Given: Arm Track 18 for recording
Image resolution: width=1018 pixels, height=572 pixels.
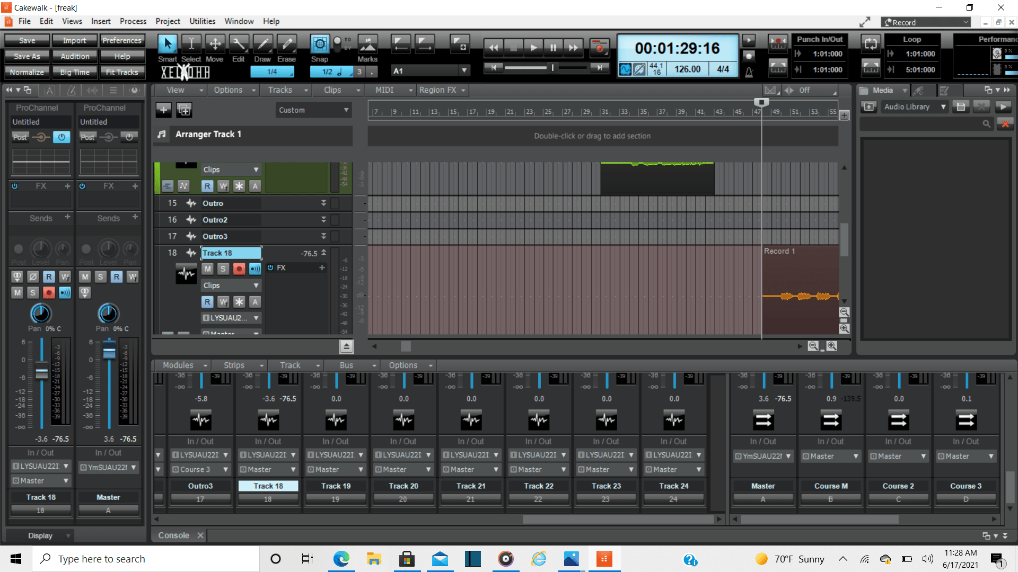Looking at the screenshot, I should pyautogui.click(x=239, y=269).
